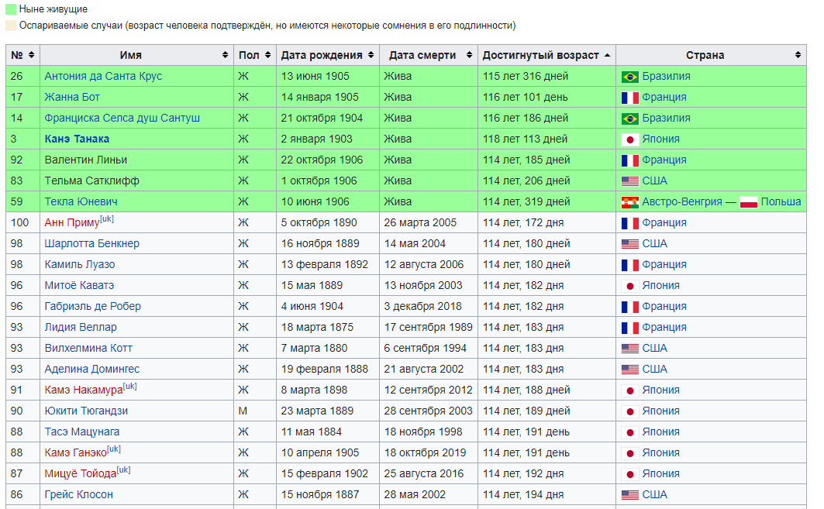Open red link Мицуё Тойода
Image resolution: width=824 pixels, height=509 pixels.
coord(81,474)
